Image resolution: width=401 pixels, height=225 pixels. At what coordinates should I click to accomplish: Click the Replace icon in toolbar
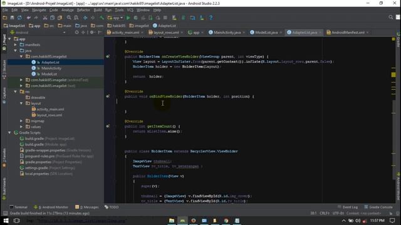[76, 17]
